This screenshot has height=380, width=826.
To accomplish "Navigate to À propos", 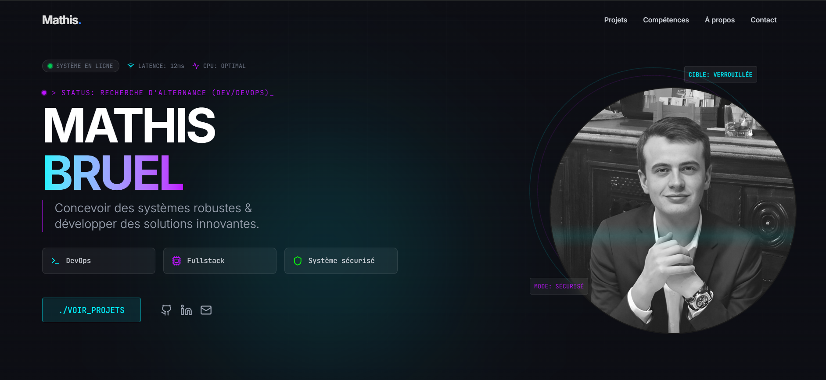I will [x=719, y=20].
